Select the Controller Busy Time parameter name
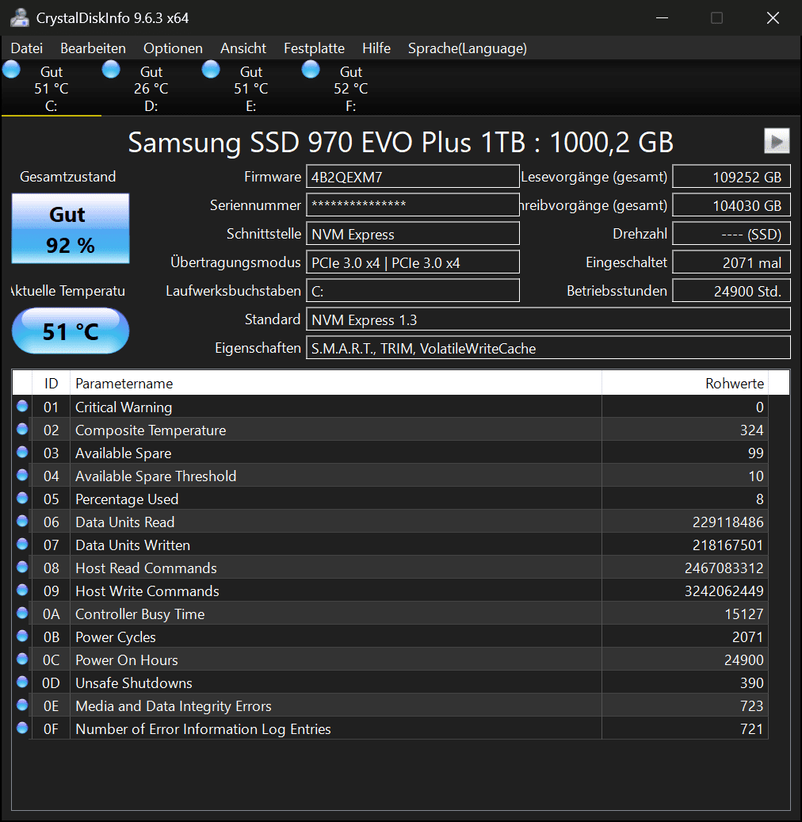The height and width of the screenshot is (822, 802). coord(140,614)
